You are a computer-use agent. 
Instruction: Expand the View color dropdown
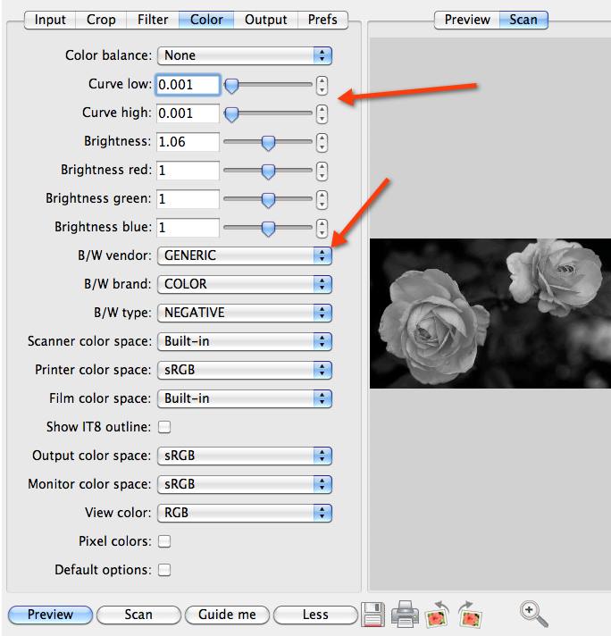pyautogui.click(x=245, y=513)
